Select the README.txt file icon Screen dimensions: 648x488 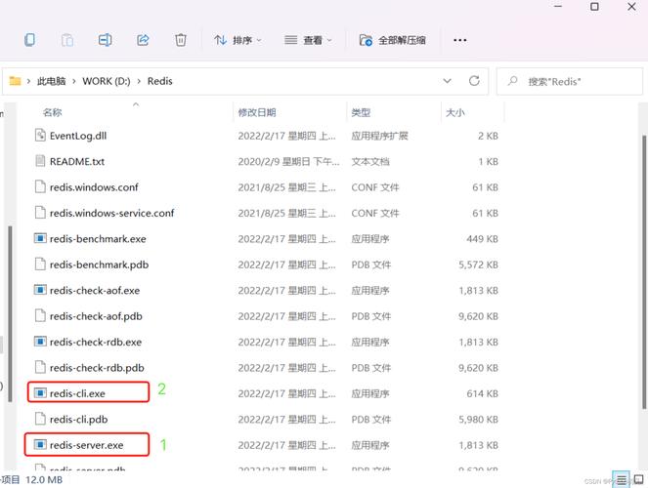click(40, 161)
